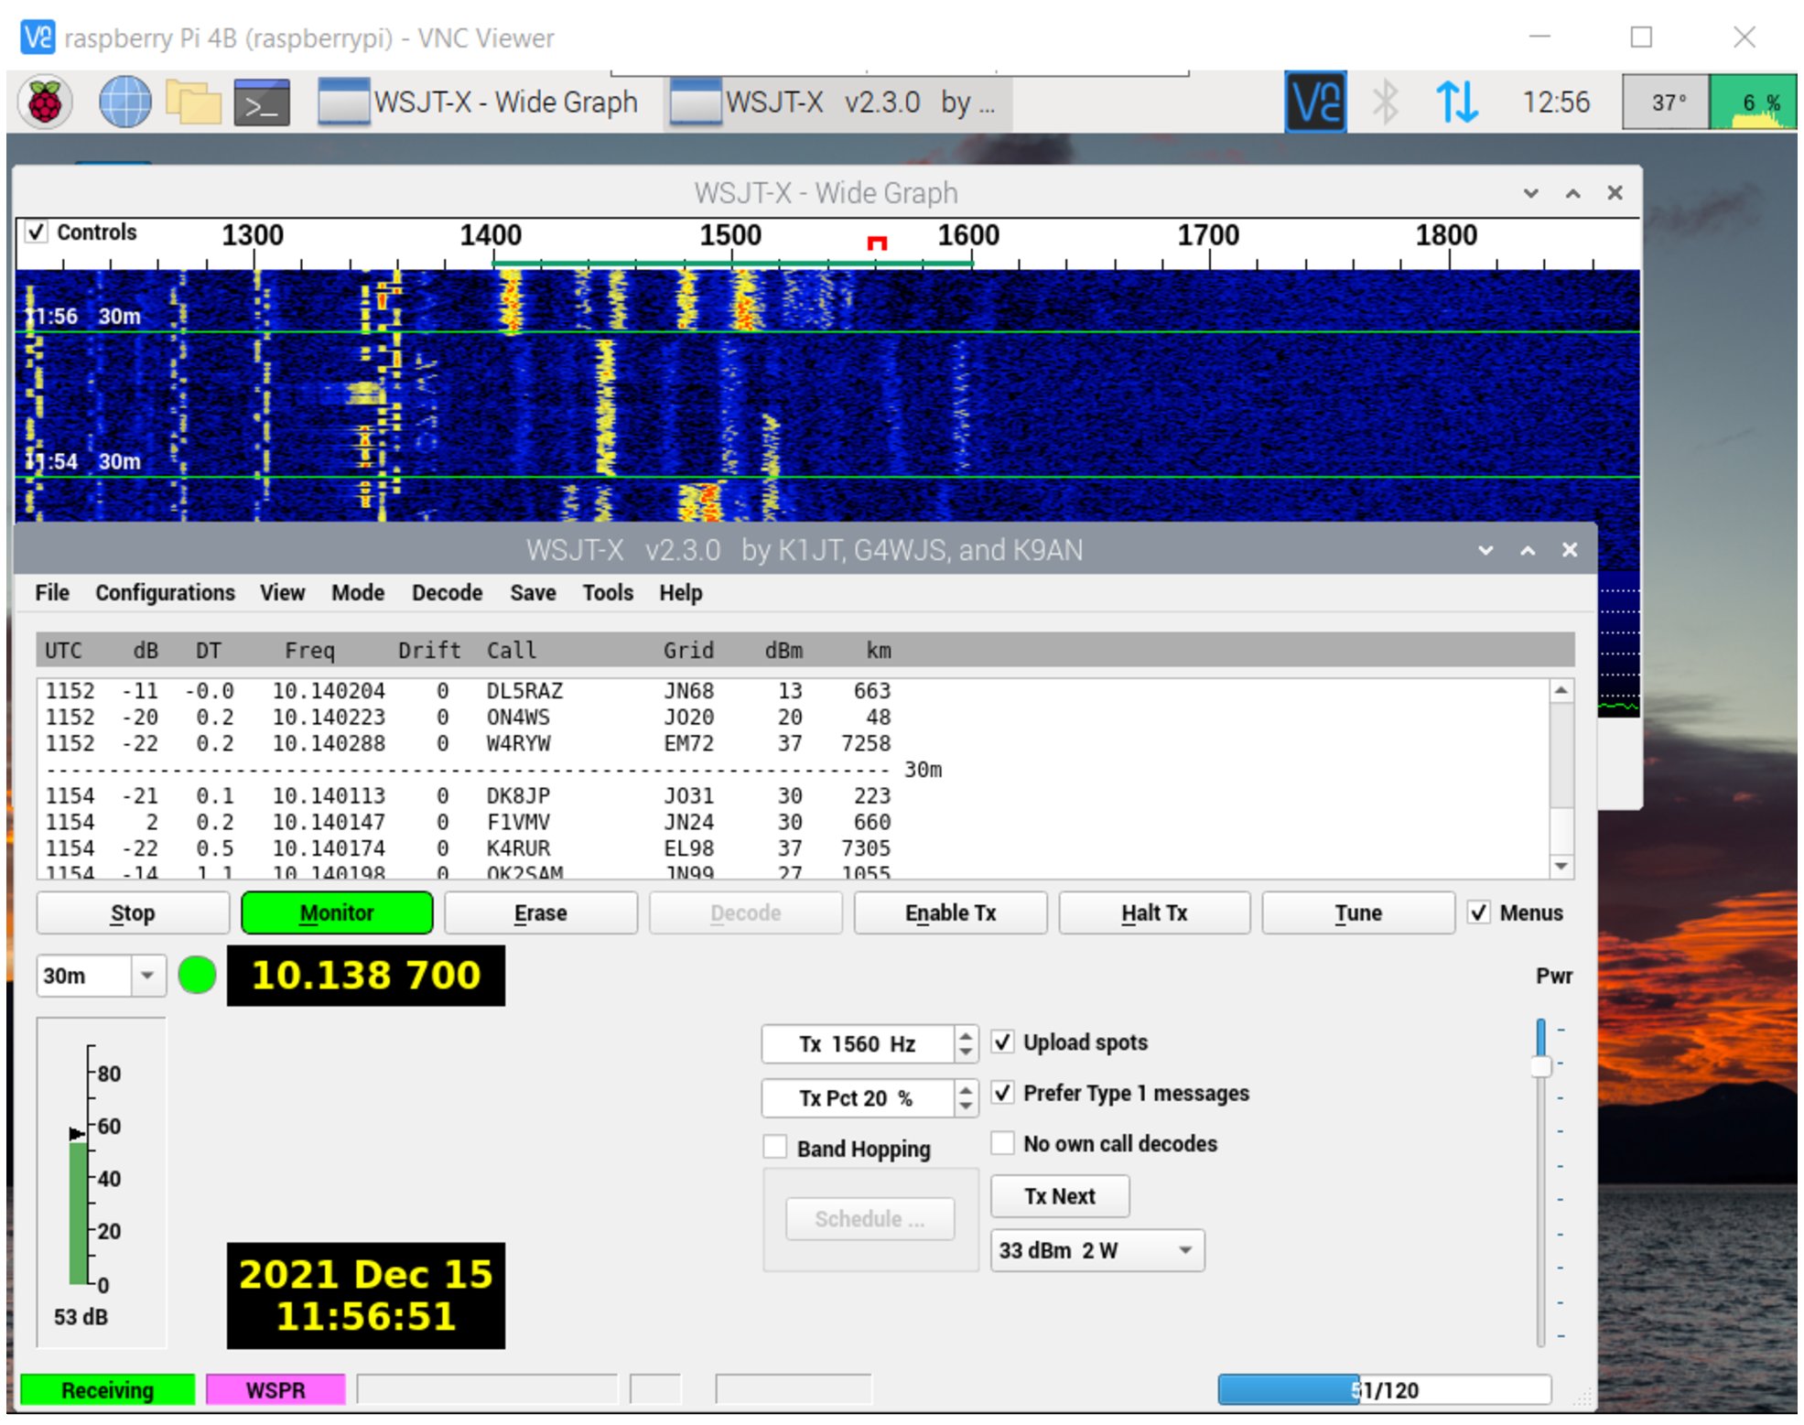Switch to WSJT-X Wide Graph taskbar entry
The height and width of the screenshot is (1425, 1804).
[478, 102]
